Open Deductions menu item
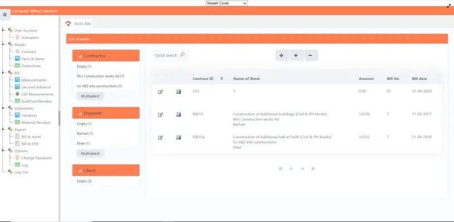454x222 pixels. click(x=31, y=65)
